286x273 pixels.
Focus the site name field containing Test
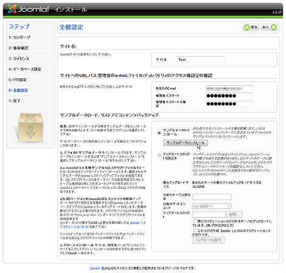(201, 60)
